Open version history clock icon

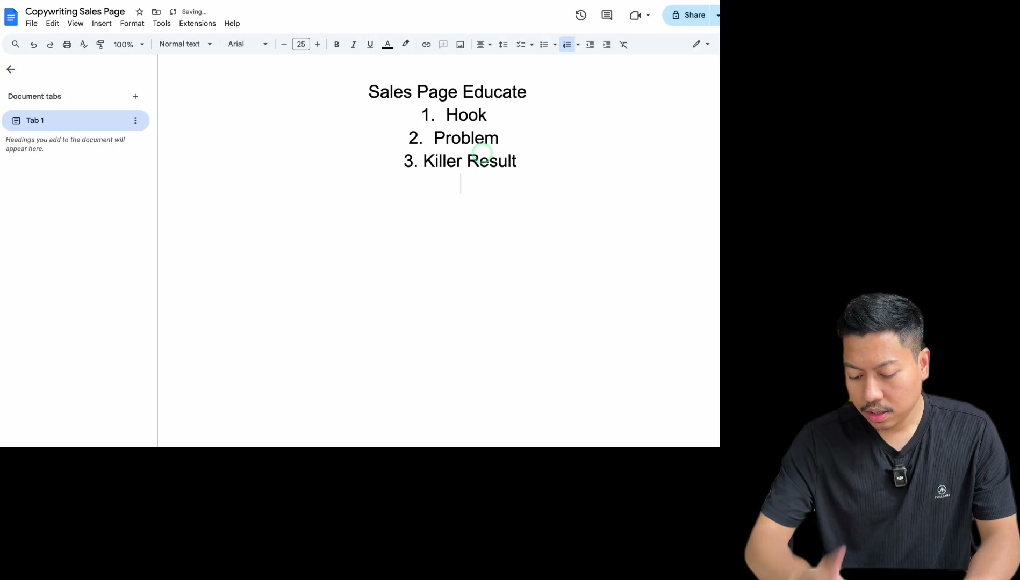tap(581, 15)
